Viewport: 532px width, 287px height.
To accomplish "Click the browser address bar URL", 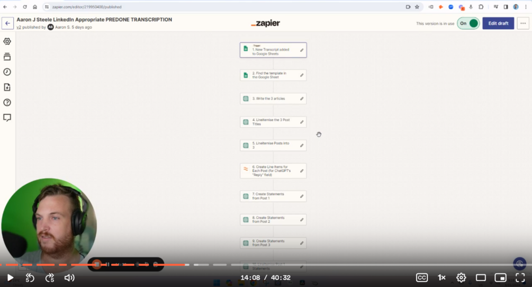I will pyautogui.click(x=86, y=7).
